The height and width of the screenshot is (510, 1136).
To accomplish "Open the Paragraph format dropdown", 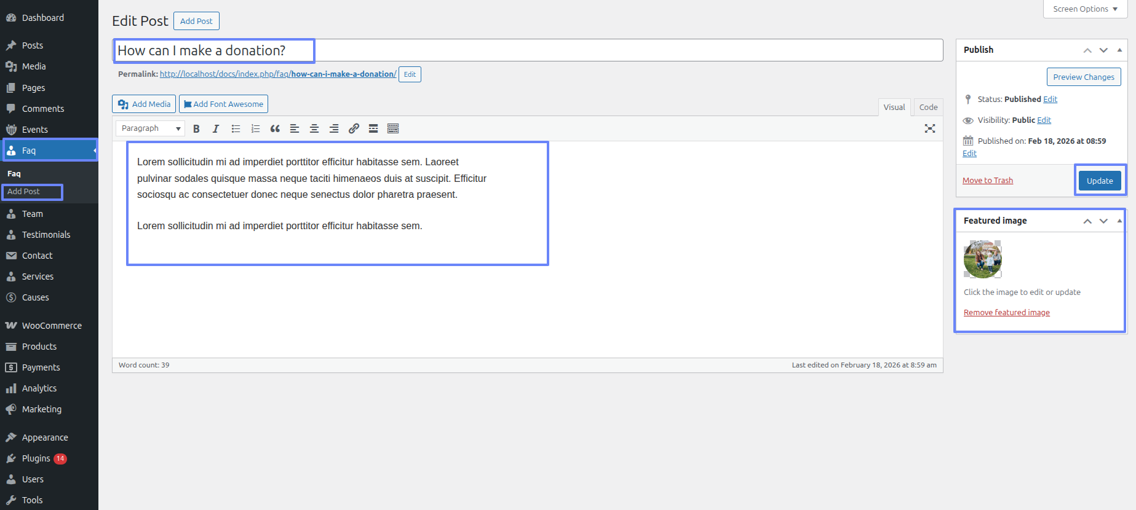I will [151, 128].
